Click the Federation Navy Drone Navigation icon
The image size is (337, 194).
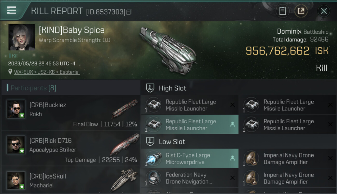pyautogui.click(x=153, y=178)
